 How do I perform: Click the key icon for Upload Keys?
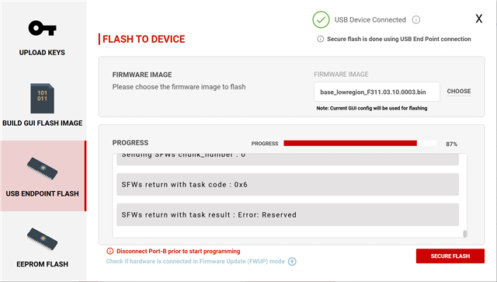coord(42,28)
